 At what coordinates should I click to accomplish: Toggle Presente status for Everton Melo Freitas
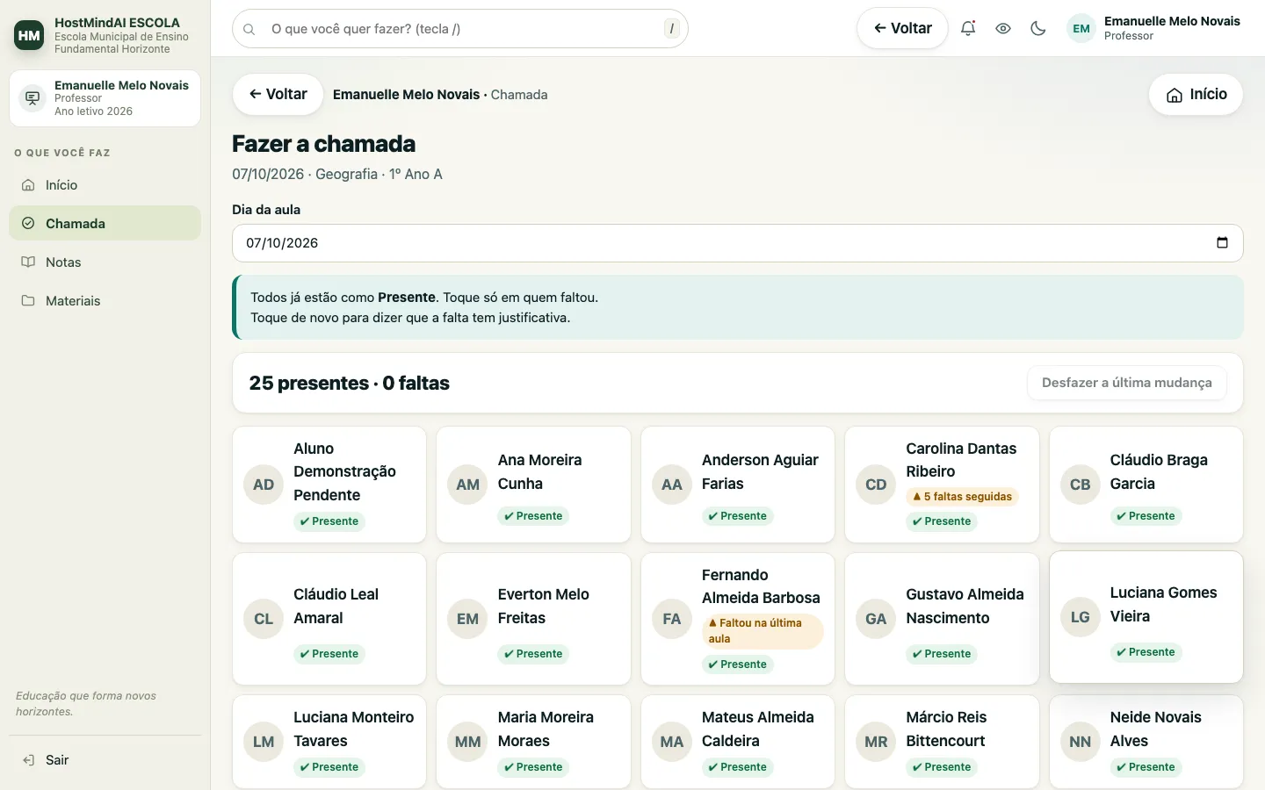point(533,654)
